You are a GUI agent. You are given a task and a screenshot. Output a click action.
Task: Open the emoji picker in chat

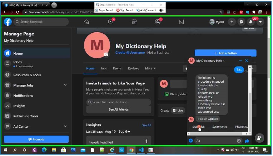(x=239, y=141)
